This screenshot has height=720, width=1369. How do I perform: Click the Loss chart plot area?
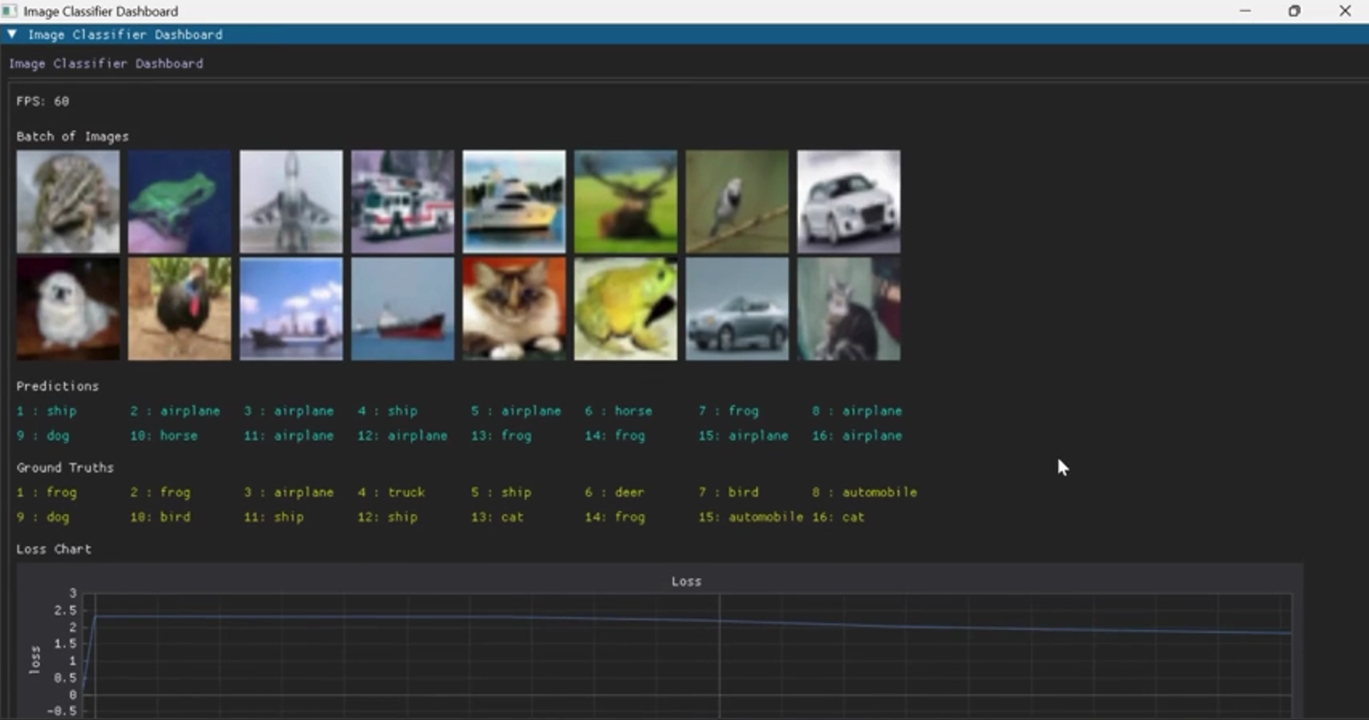[685, 653]
